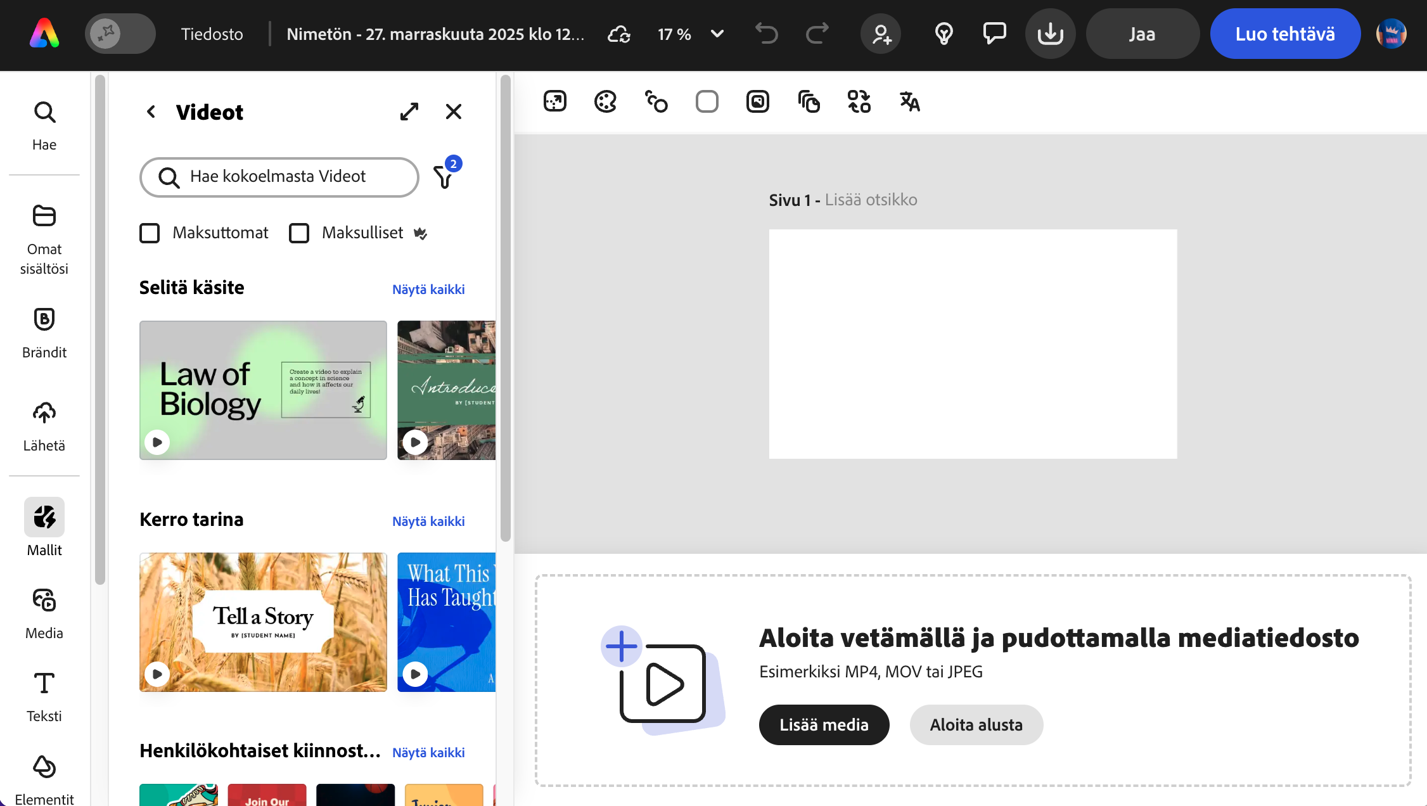Click the Lisää media button
The width and height of the screenshot is (1427, 806).
(x=824, y=724)
